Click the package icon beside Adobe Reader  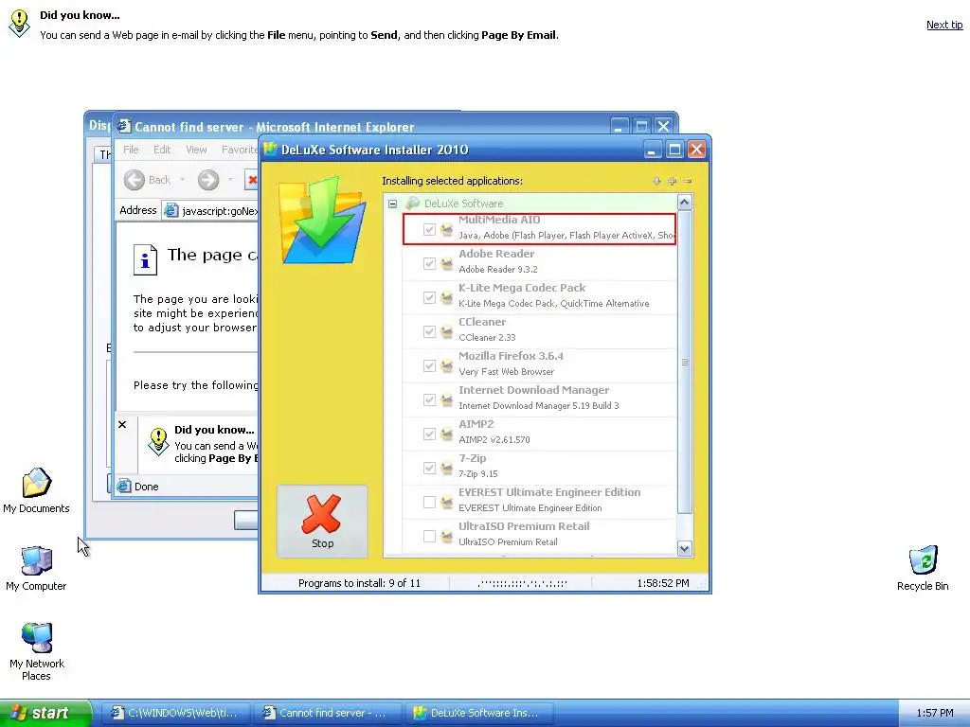click(x=447, y=263)
